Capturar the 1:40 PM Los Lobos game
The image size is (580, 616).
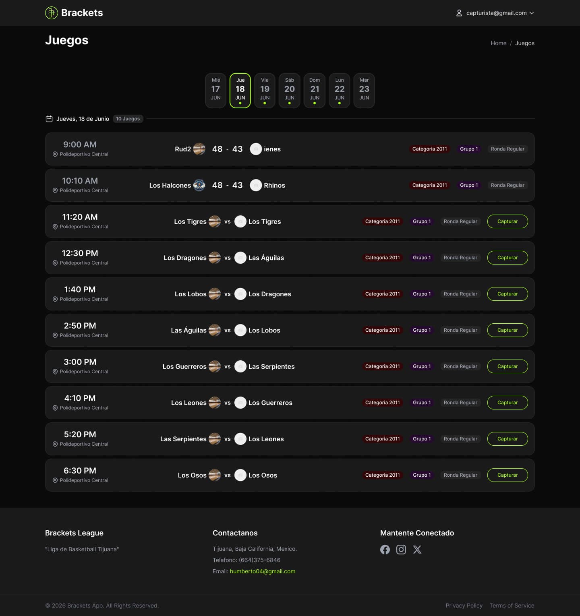point(507,294)
